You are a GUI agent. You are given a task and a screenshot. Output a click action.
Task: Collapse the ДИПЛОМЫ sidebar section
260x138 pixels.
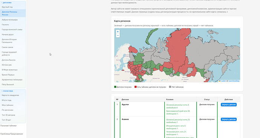(6, 3)
